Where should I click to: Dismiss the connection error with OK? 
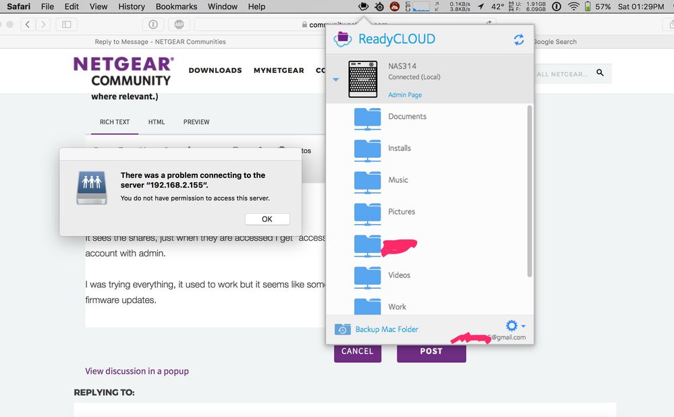[x=267, y=219]
